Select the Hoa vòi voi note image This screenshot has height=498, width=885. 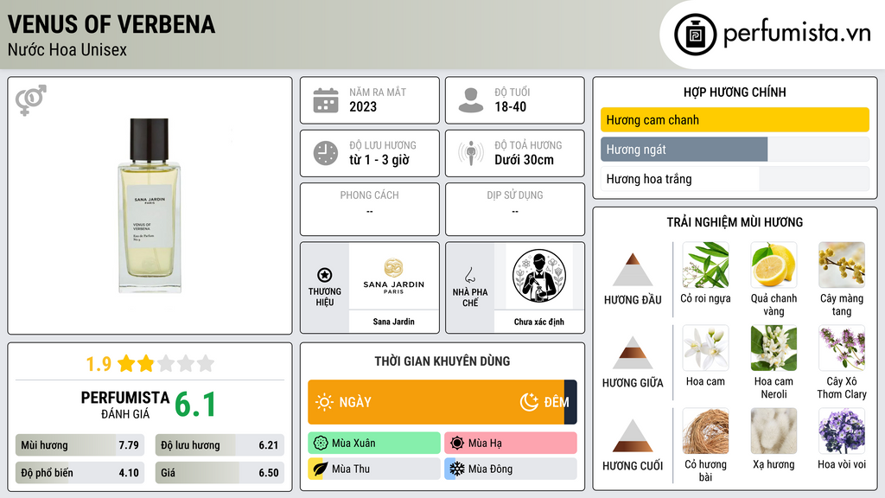click(x=842, y=431)
